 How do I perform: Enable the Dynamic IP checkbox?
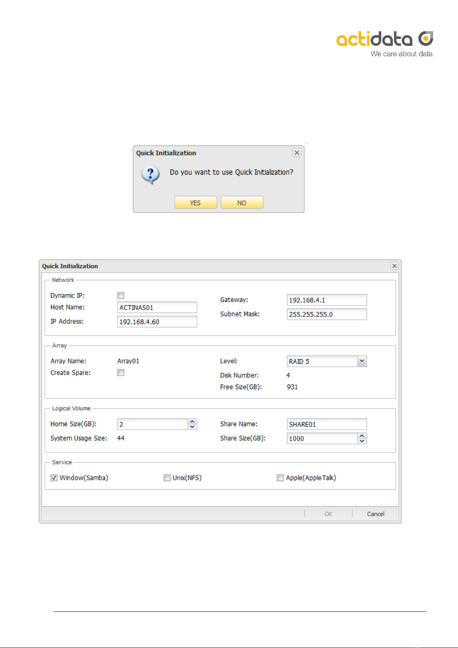pyautogui.click(x=121, y=295)
